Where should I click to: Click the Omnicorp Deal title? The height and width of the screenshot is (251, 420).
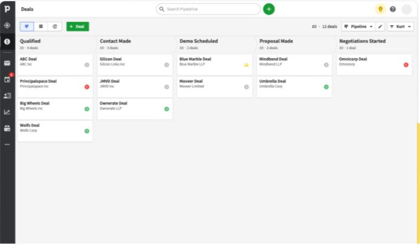353,59
